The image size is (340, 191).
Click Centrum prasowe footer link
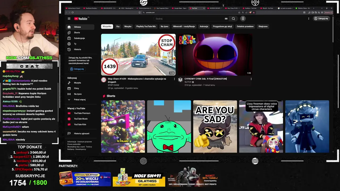coord(84,142)
